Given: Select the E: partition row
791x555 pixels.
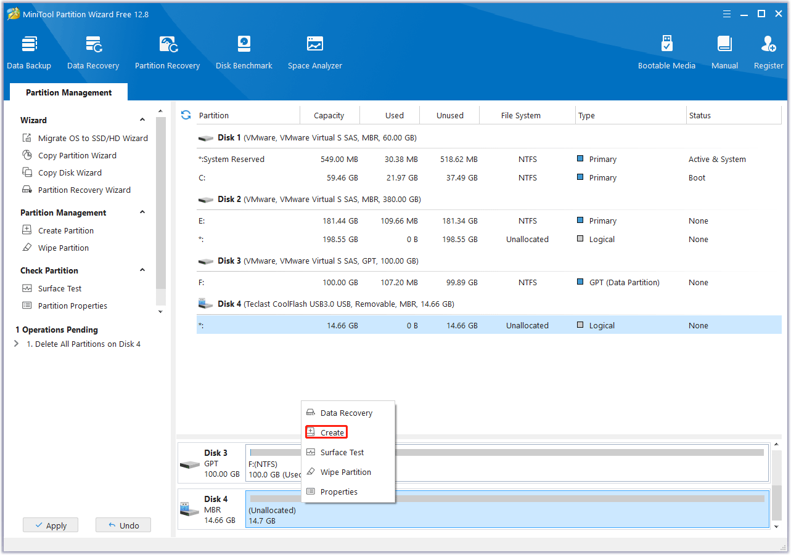Looking at the screenshot, I should (489, 221).
